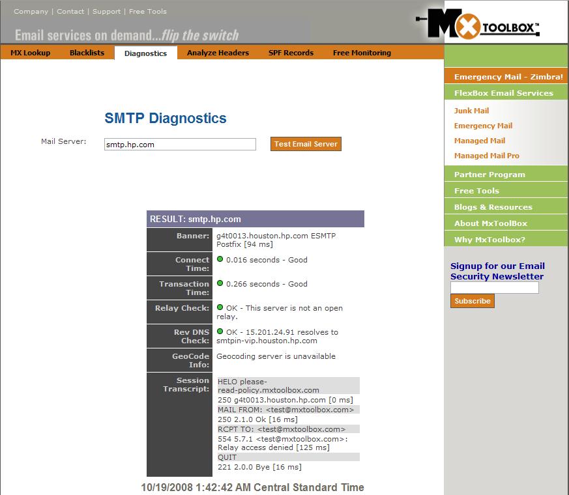Open Why MxToolbox? sidebar item
The height and width of the screenshot is (495, 569).
506,240
